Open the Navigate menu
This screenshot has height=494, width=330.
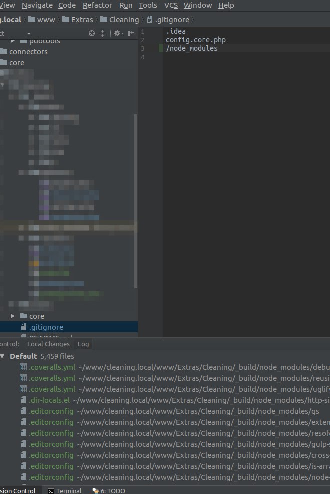click(x=37, y=5)
